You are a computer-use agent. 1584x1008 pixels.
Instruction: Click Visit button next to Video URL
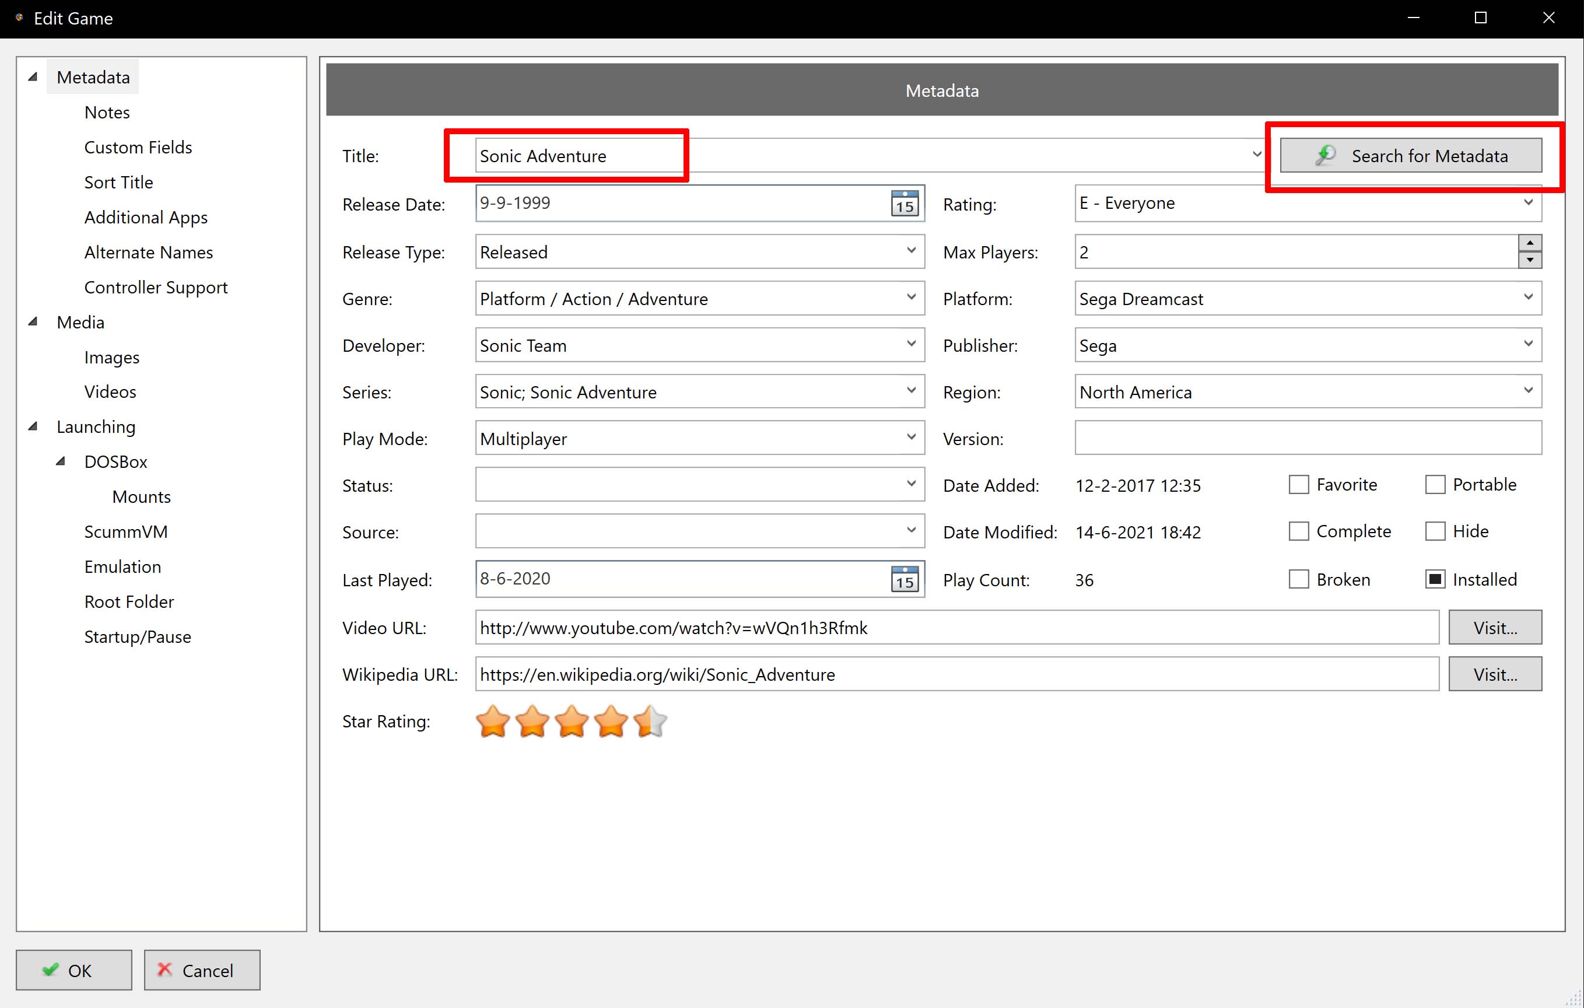pyautogui.click(x=1495, y=628)
